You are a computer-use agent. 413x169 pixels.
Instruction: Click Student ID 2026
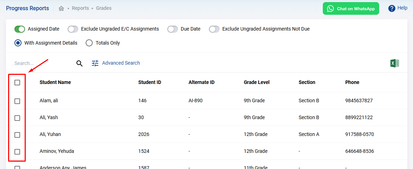pos(144,134)
